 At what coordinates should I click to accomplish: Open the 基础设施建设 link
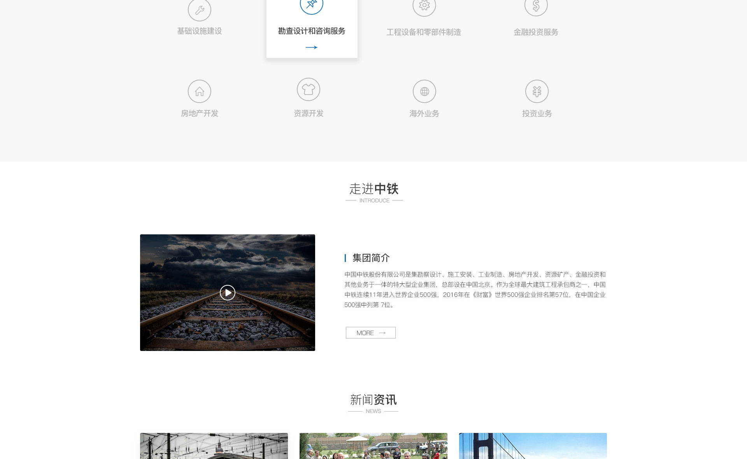click(x=200, y=31)
